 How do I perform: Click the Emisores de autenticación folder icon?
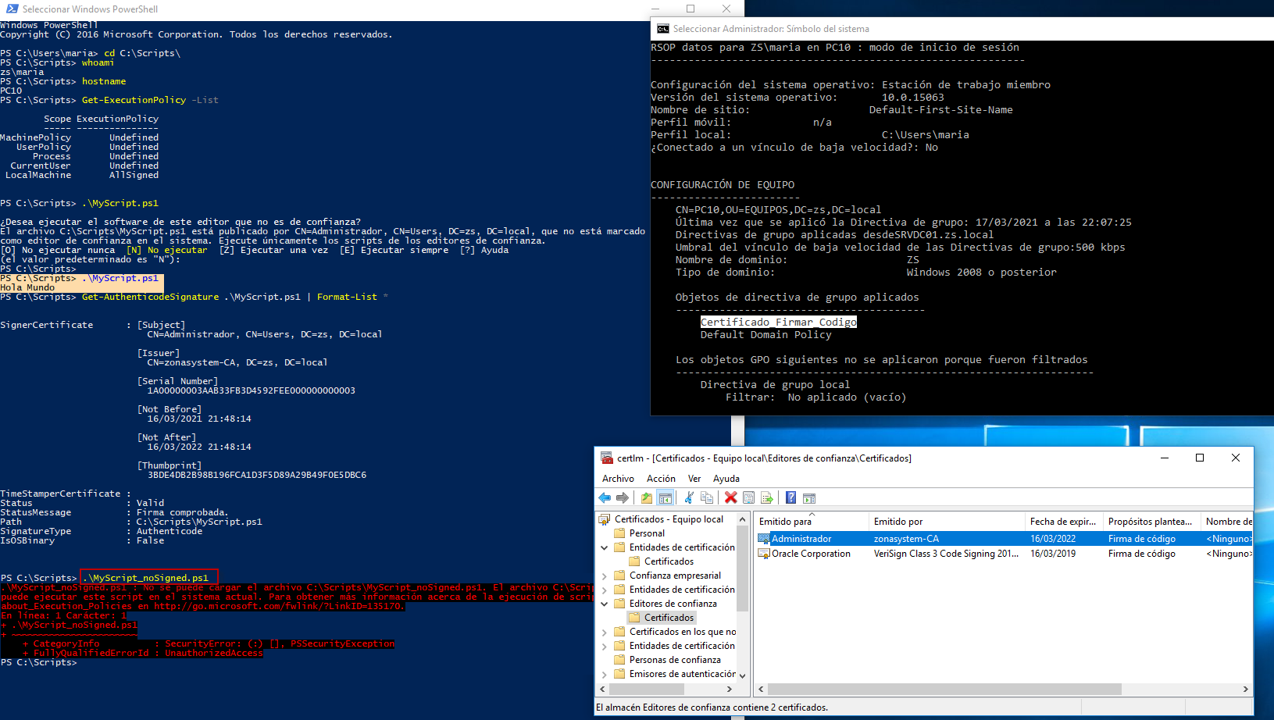620,674
